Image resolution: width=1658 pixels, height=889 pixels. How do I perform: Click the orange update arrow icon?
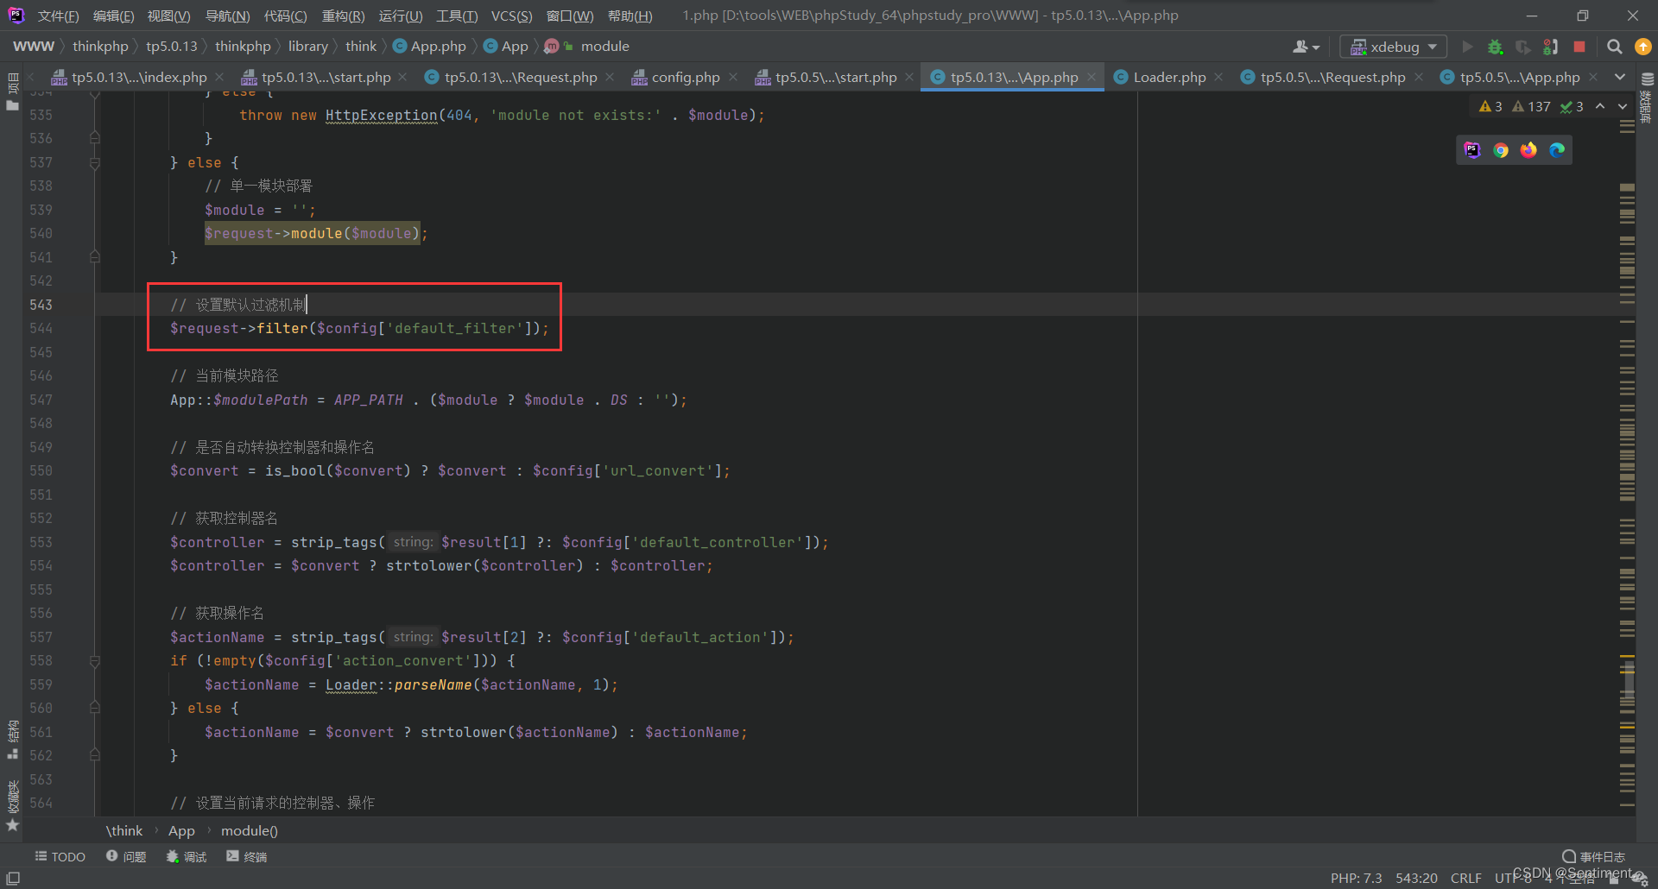point(1643,47)
